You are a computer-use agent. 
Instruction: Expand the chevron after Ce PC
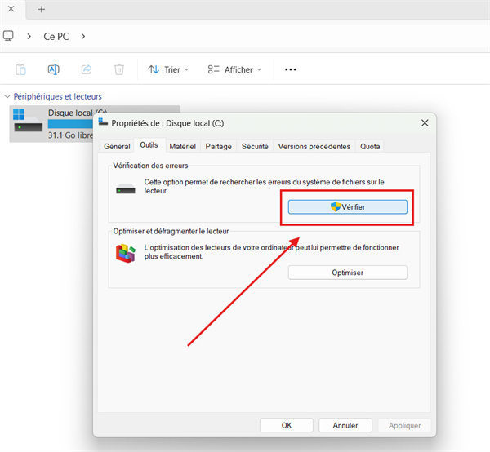(x=82, y=37)
